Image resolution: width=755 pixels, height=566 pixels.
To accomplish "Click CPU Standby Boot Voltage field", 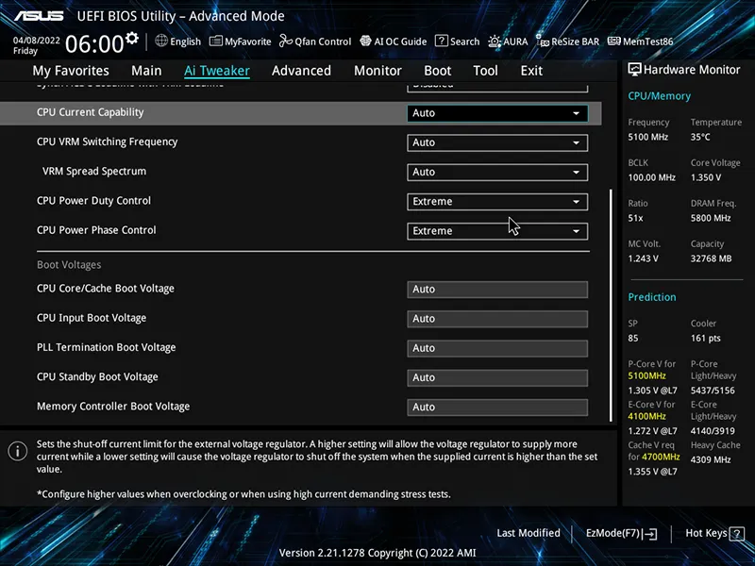I will 497,378.
